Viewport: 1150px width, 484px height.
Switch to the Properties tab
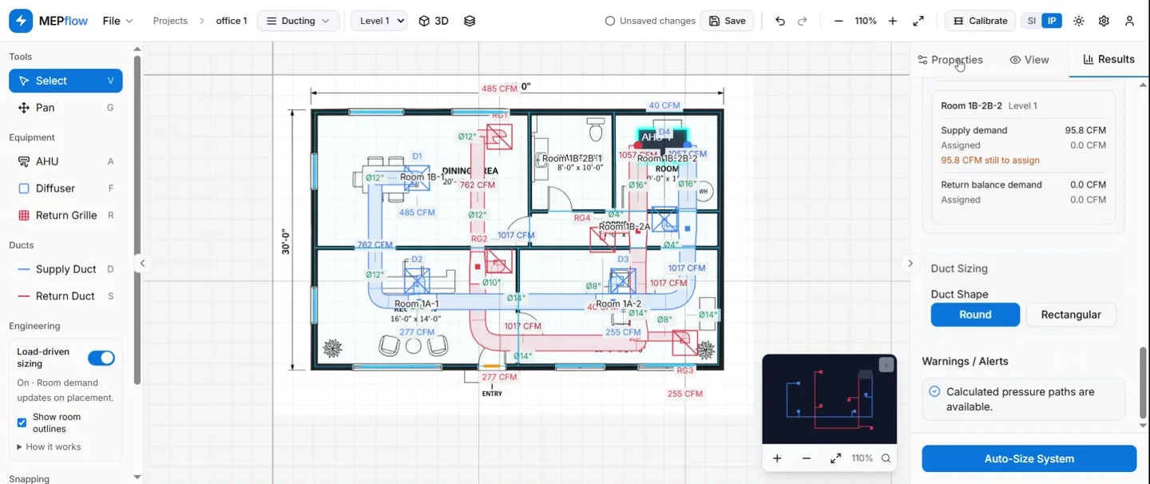coord(950,60)
